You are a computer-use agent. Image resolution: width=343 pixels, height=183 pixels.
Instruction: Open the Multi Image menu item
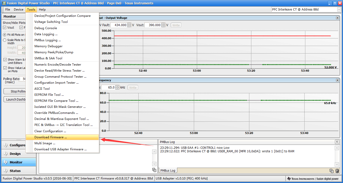click(62, 143)
